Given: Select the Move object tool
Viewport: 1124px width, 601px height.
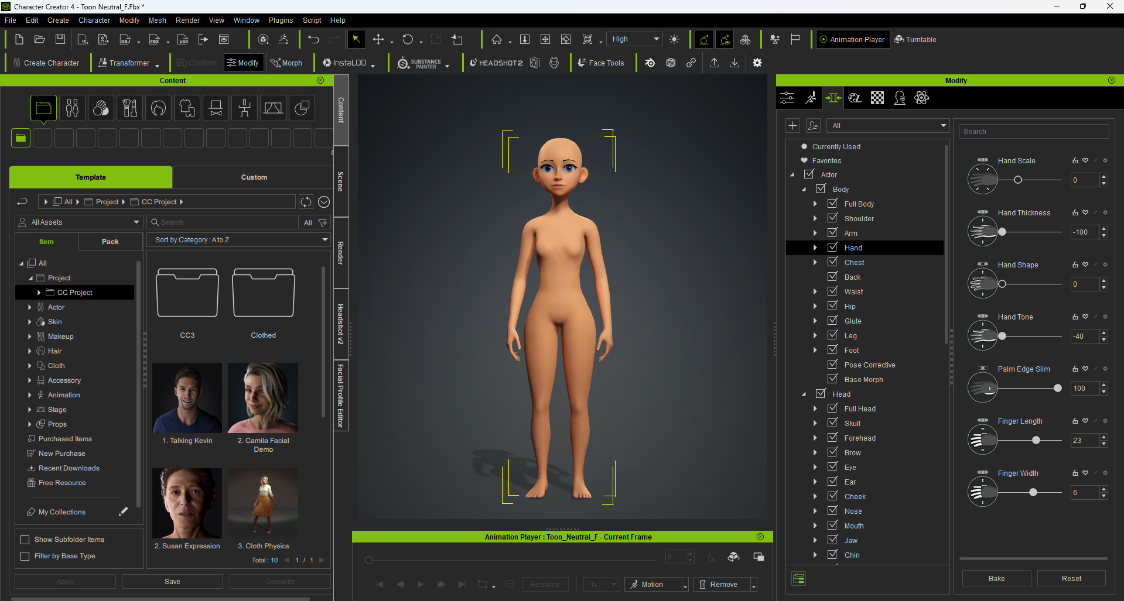Looking at the screenshot, I should point(378,39).
